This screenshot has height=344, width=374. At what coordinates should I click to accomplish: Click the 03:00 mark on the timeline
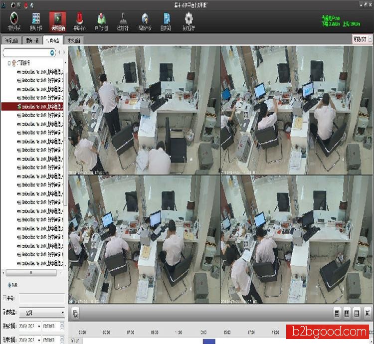pyautogui.click(x=82, y=333)
